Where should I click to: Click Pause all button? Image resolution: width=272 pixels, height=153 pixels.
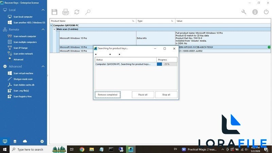point(143,95)
